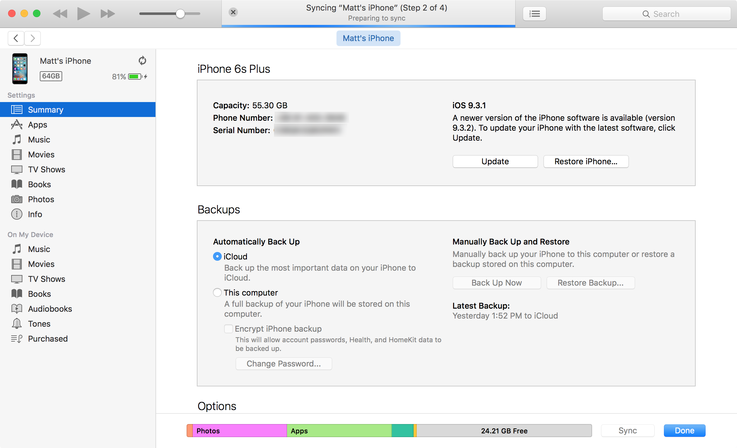Open Apps in the Settings sidebar
The image size is (737, 448).
tap(37, 125)
